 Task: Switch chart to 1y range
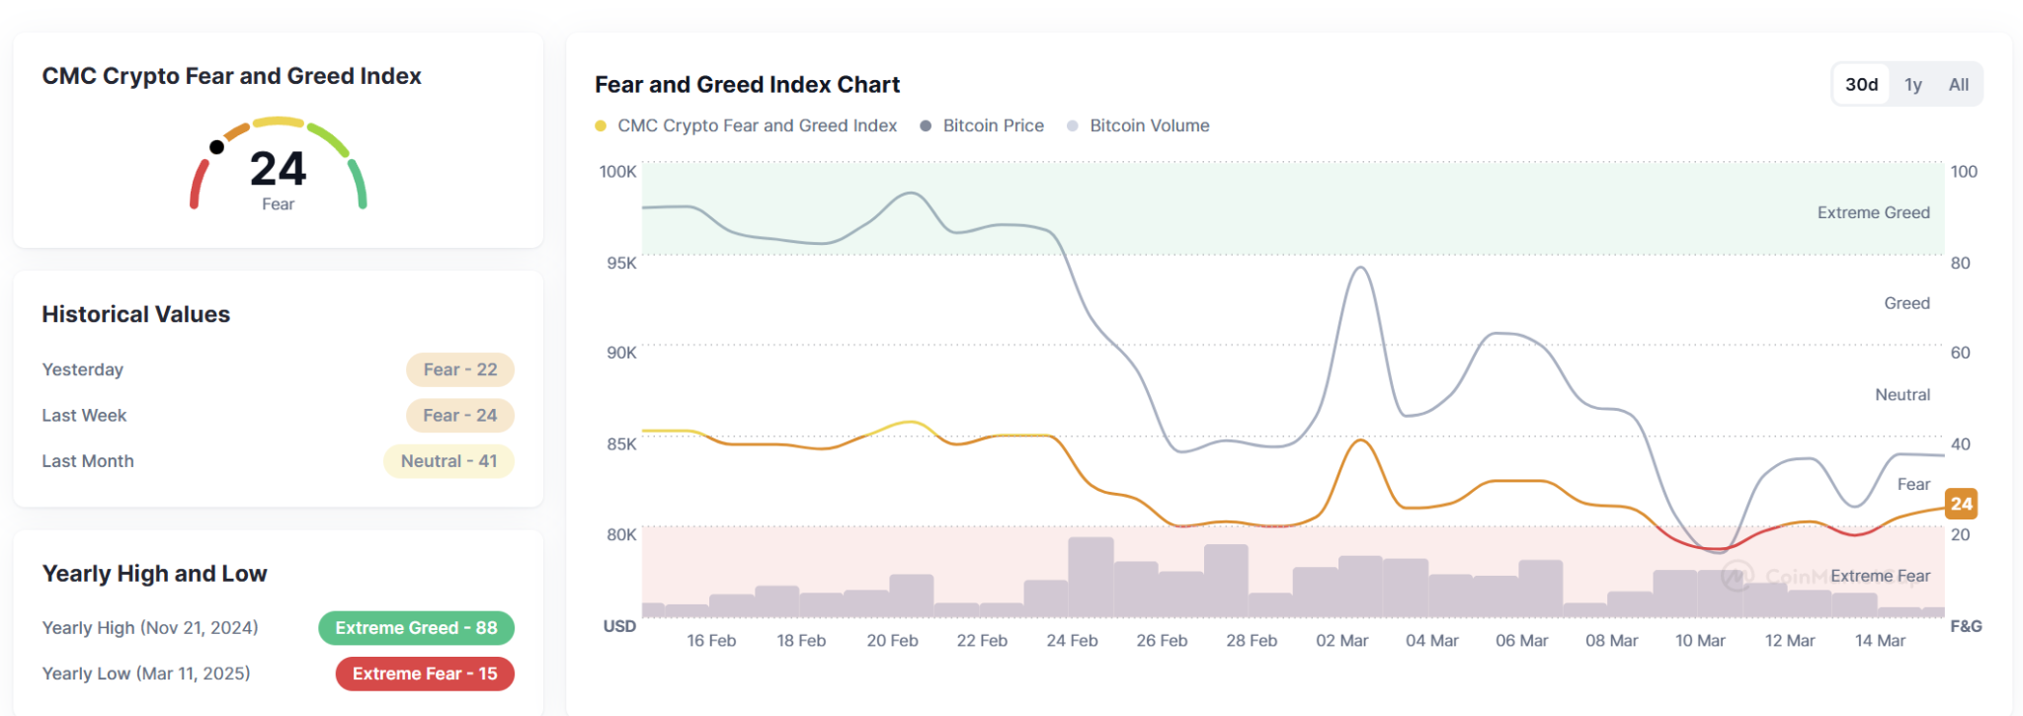tap(1913, 85)
